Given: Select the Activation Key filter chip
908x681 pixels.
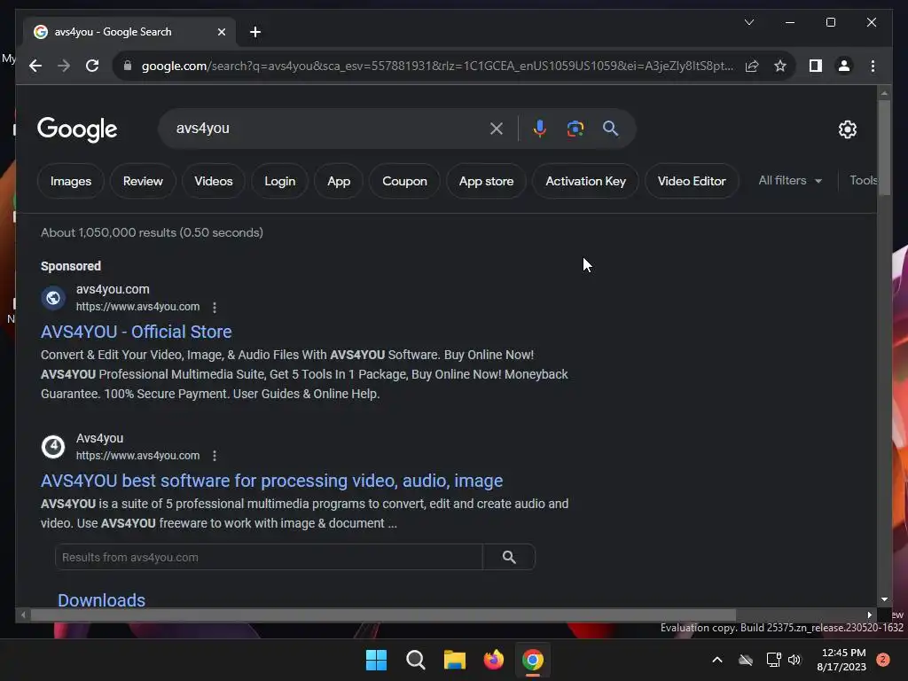Looking at the screenshot, I should (585, 181).
